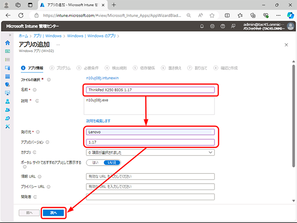Viewport: 297px width, 223px height.
Task: Select the 検出規則 step tab
Action: pos(116,68)
